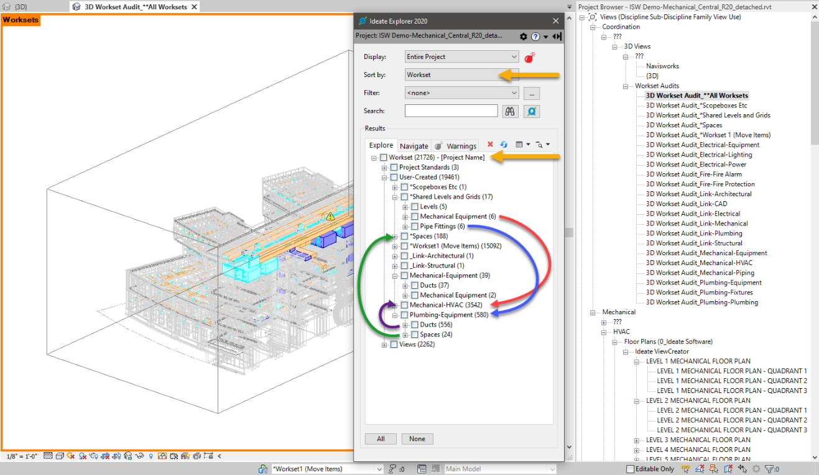Click the binoculars search icon
Viewport: 819px width, 475px height.
click(511, 111)
